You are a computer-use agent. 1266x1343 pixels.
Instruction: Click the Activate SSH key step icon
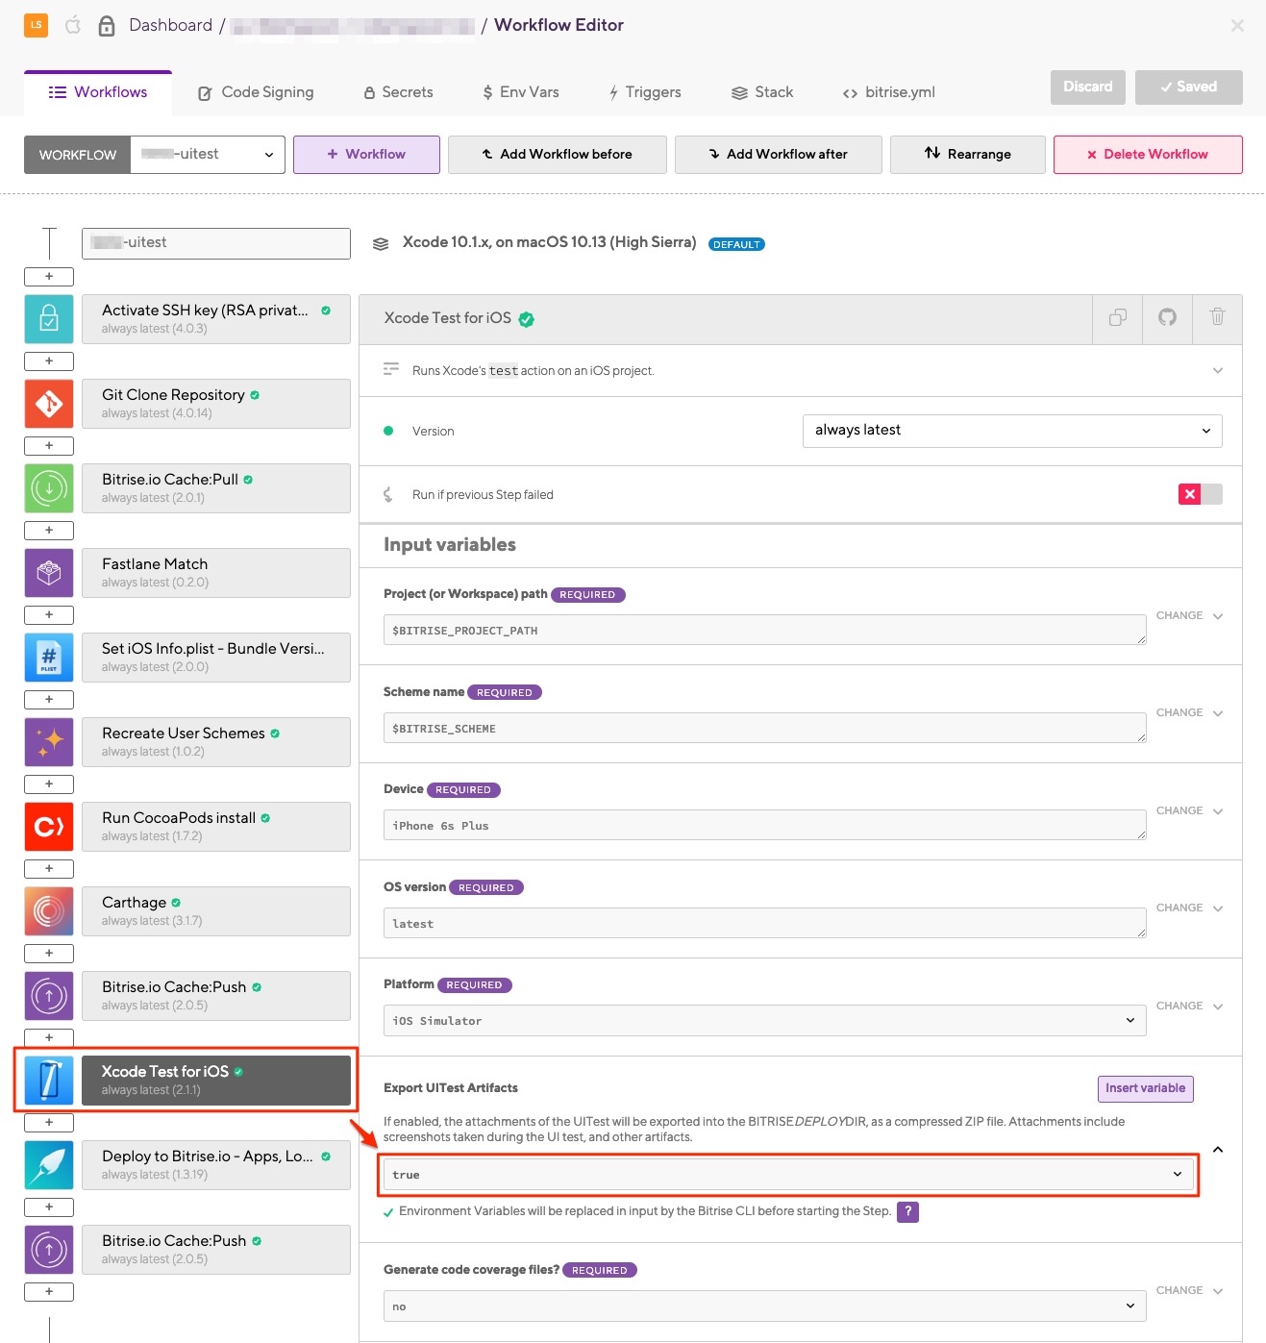[49, 319]
